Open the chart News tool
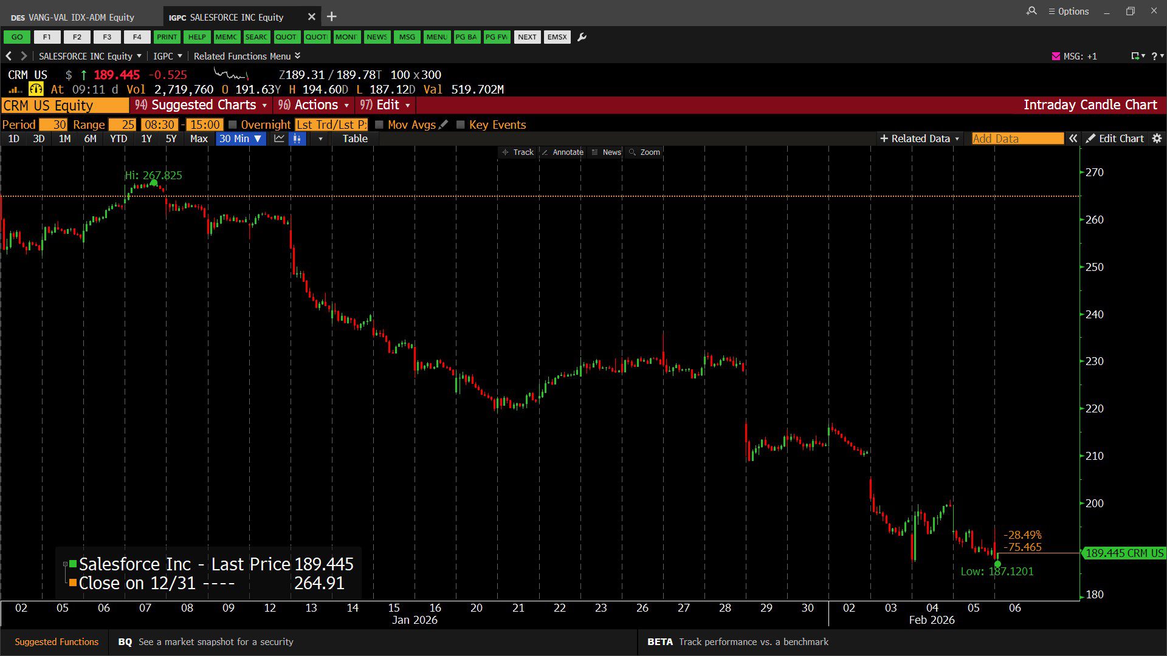This screenshot has height=656, width=1167. (x=606, y=152)
